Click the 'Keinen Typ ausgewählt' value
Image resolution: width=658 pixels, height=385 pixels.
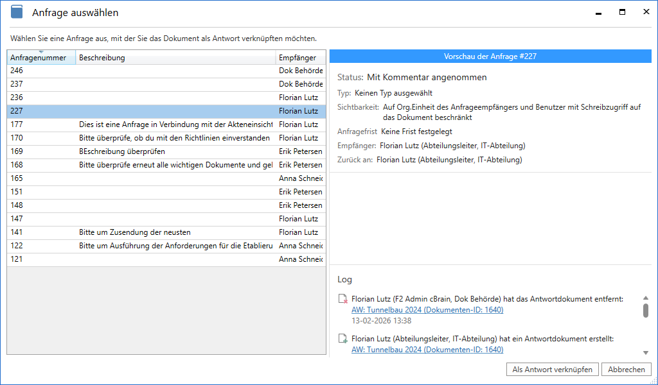393,93
